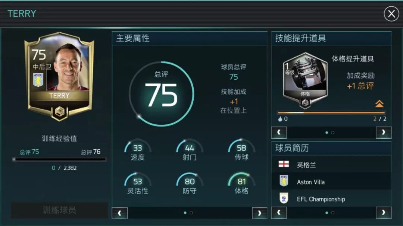Image resolution: width=403 pixels, height=226 pixels.
Task: Tap the orange upgrade double-chevron icon
Action: coord(379,104)
